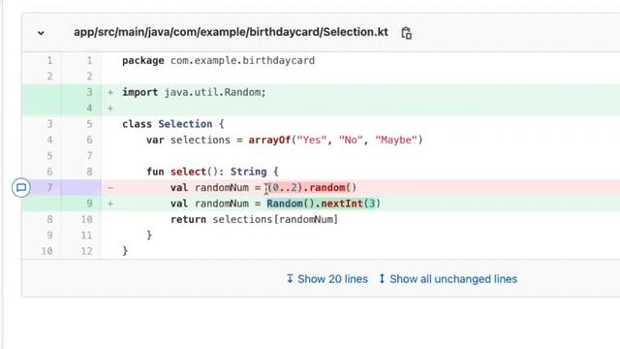Click the fun select(): String line
The width and height of the screenshot is (620, 349).
[212, 172]
